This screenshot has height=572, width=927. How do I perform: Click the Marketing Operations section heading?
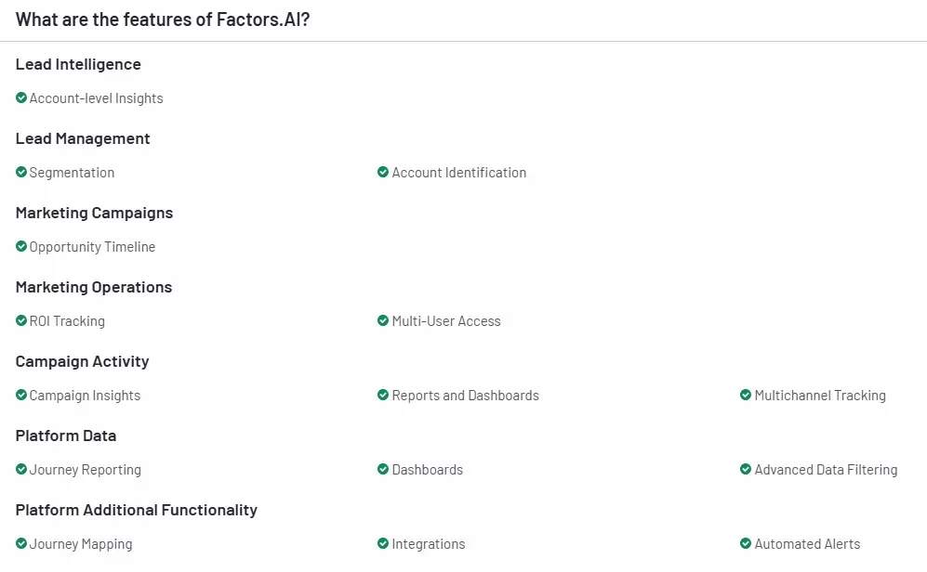click(x=94, y=288)
